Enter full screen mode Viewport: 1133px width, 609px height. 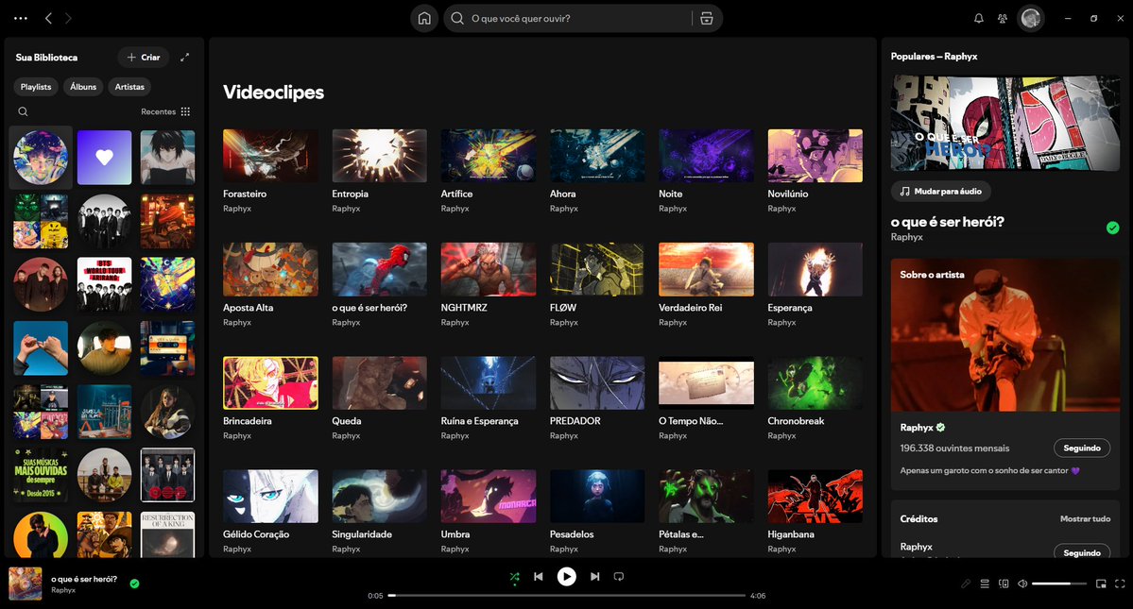point(1120,584)
